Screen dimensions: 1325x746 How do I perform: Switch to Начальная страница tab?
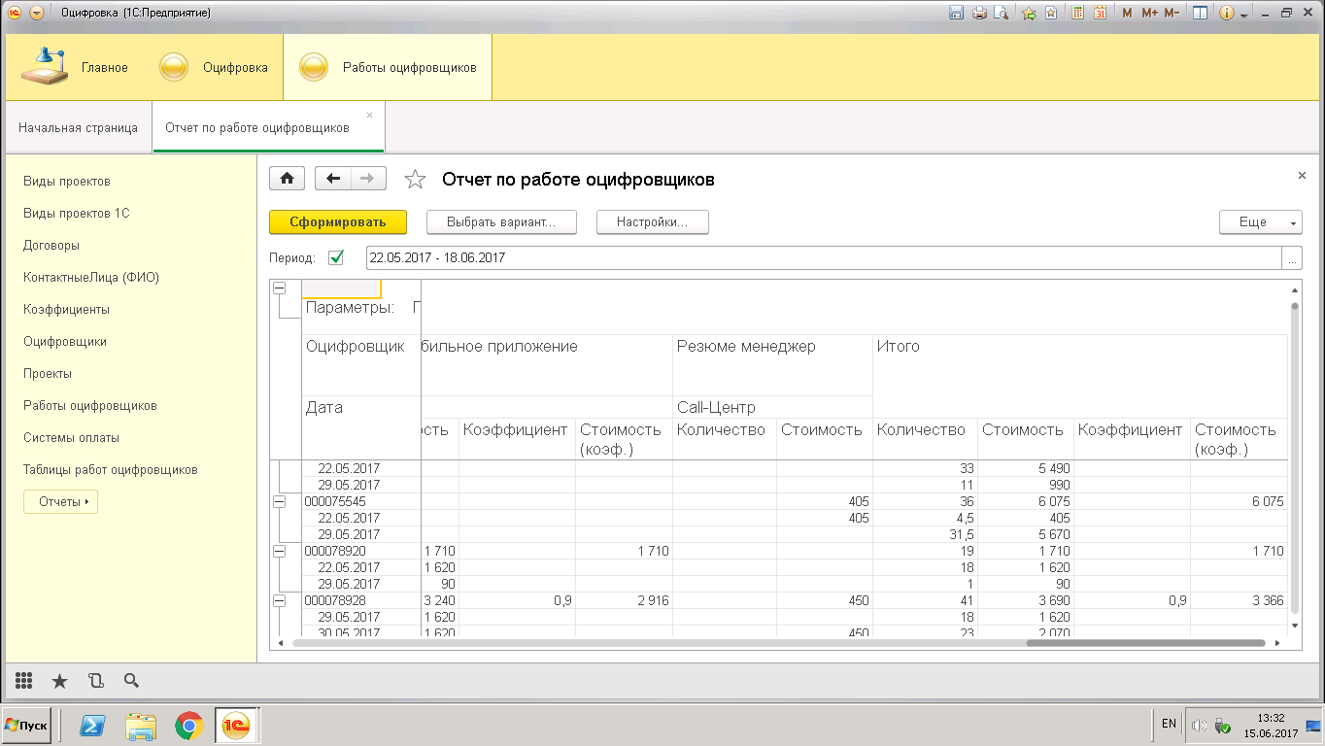(x=78, y=128)
